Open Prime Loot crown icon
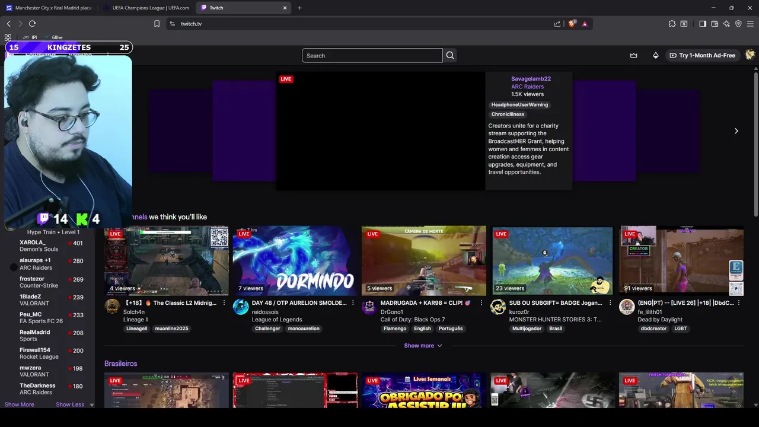The height and width of the screenshot is (427, 759). [x=633, y=55]
